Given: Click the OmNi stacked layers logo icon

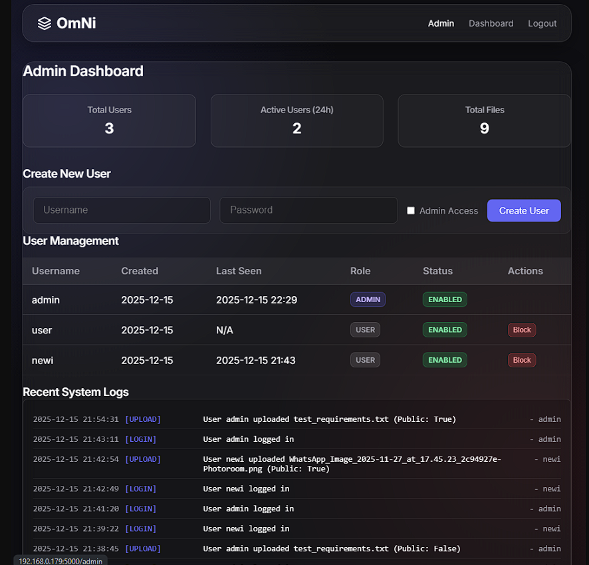Looking at the screenshot, I should click(x=44, y=23).
